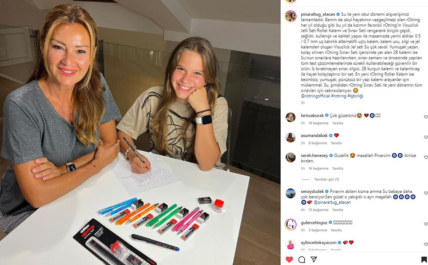Reply to larissaburak via Yanıtla

337,123
